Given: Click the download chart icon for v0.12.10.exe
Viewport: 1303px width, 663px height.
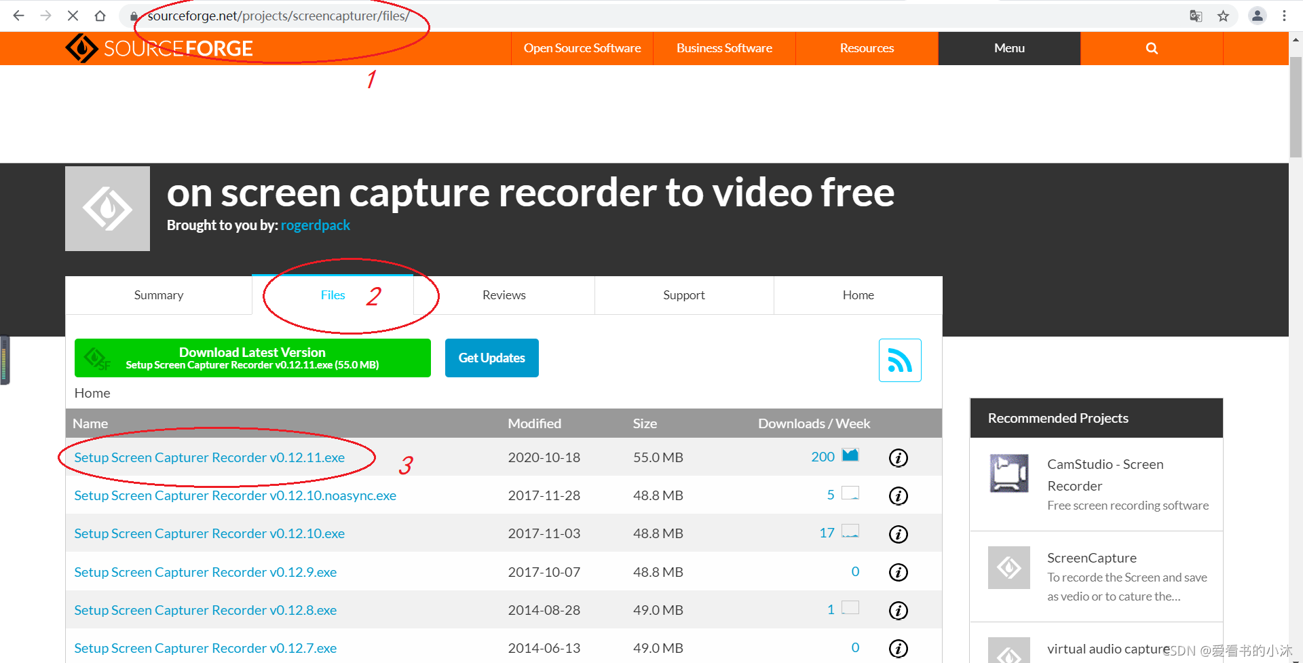Looking at the screenshot, I should pyautogui.click(x=850, y=531).
